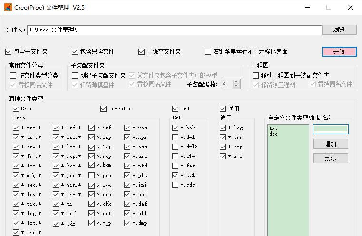The height and width of the screenshot is (236, 362).
Task: Toggle *.ini file type checkbox
Action: 127,185
